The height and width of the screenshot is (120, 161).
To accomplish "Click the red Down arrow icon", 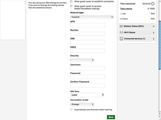I will pos(121,19).
